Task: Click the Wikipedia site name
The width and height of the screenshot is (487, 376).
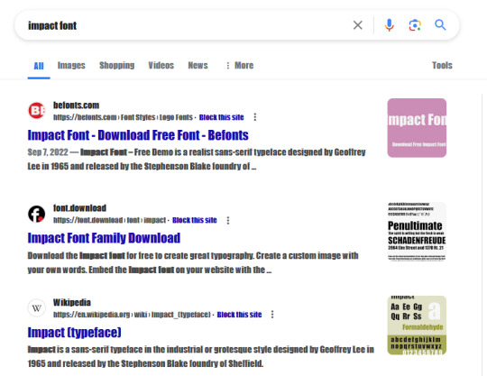Action: 72,302
